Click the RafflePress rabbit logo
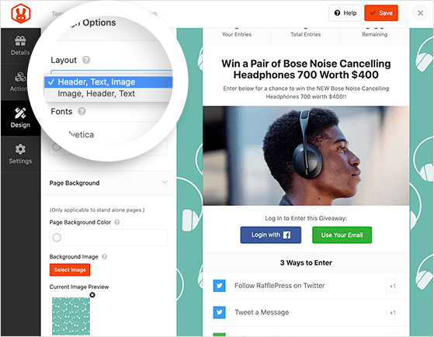Viewport: 434px width, 337px height. tap(21, 13)
